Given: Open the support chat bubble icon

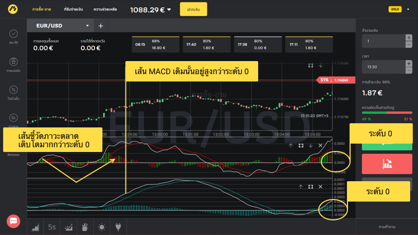Looking at the screenshot, I should (14, 221).
